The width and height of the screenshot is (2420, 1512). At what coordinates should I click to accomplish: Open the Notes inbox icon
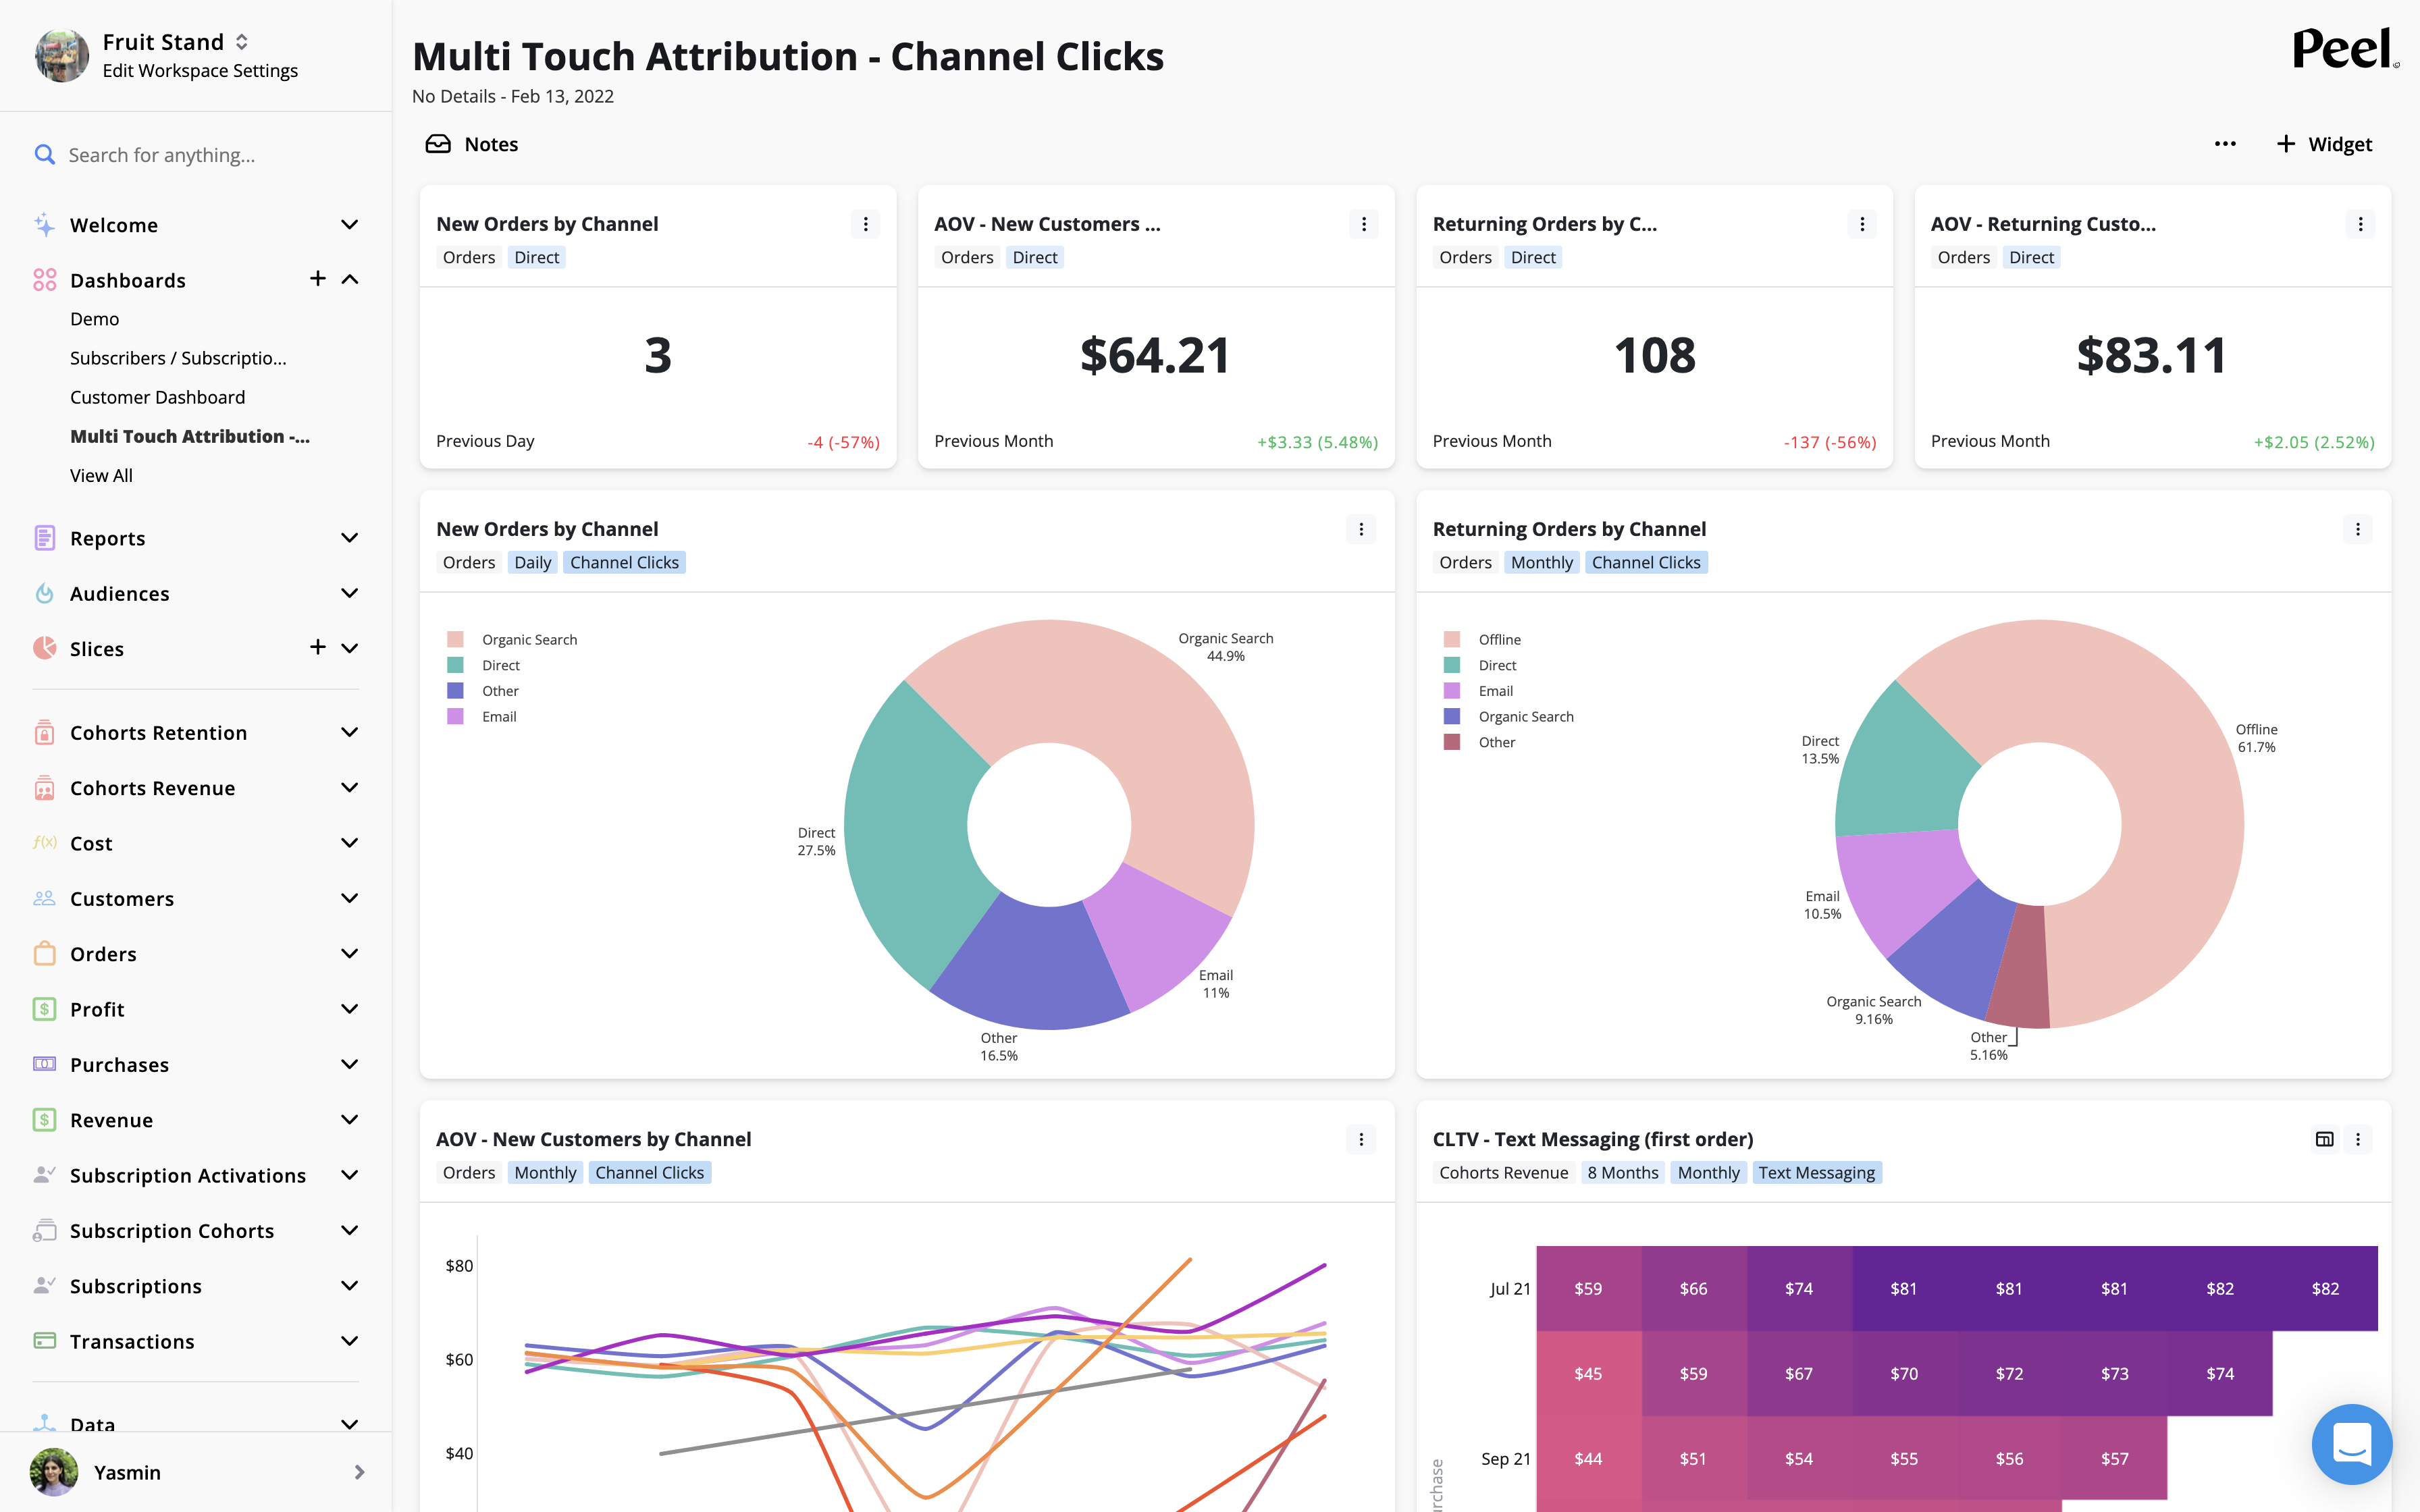[x=438, y=144]
